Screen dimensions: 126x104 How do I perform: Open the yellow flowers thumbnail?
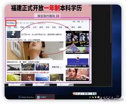click(x=14, y=77)
